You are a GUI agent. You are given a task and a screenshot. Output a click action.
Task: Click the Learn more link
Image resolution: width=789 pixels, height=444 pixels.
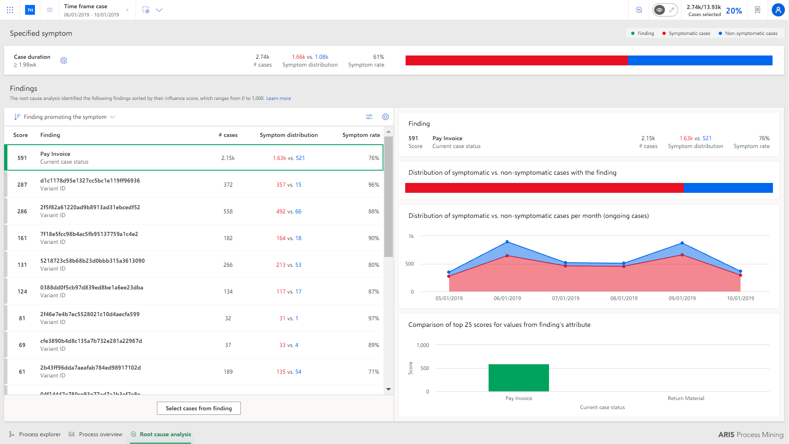click(279, 98)
